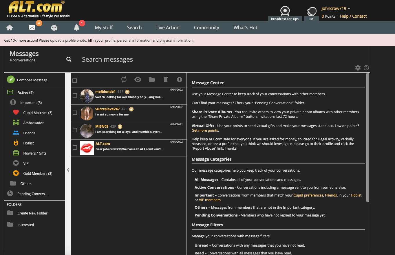Open the MISN03 message preview text
The height and width of the screenshot is (255, 395).
tap(129, 132)
